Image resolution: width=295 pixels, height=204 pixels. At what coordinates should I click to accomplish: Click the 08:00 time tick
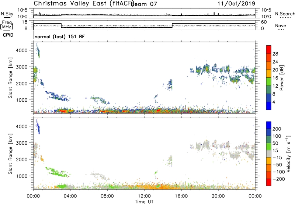(107, 196)
